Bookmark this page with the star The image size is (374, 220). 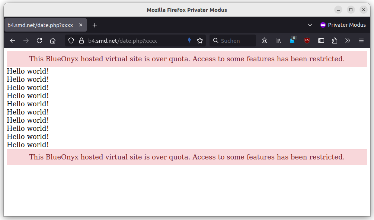200,41
